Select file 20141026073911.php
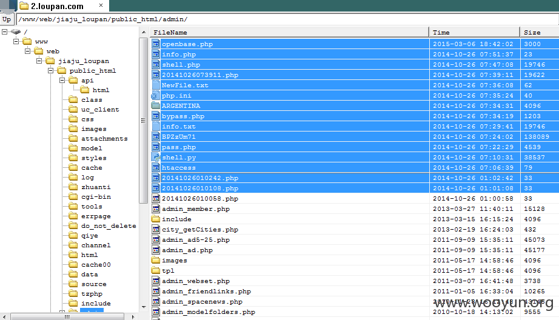 (200, 75)
